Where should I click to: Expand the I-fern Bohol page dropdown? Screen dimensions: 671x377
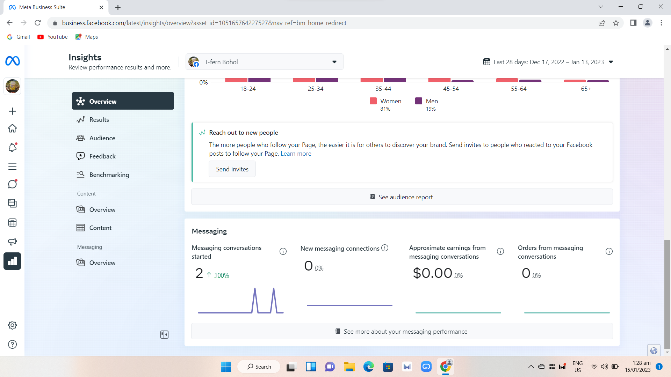click(x=265, y=62)
